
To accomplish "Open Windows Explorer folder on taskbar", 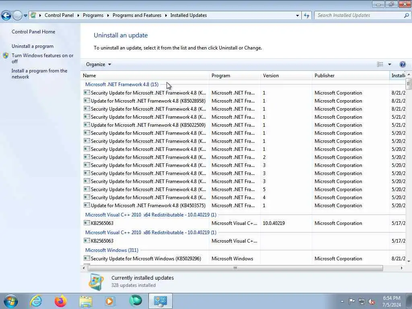I will click(x=86, y=301).
